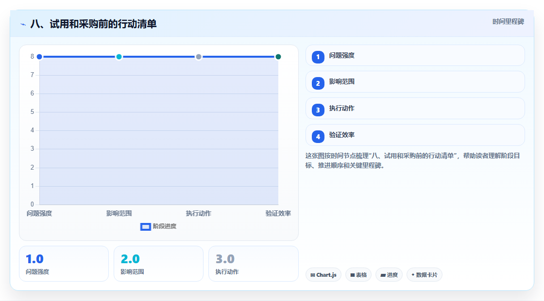The image size is (544, 301).
Task: Click the gray data point at 执行动作
Action: coord(199,57)
